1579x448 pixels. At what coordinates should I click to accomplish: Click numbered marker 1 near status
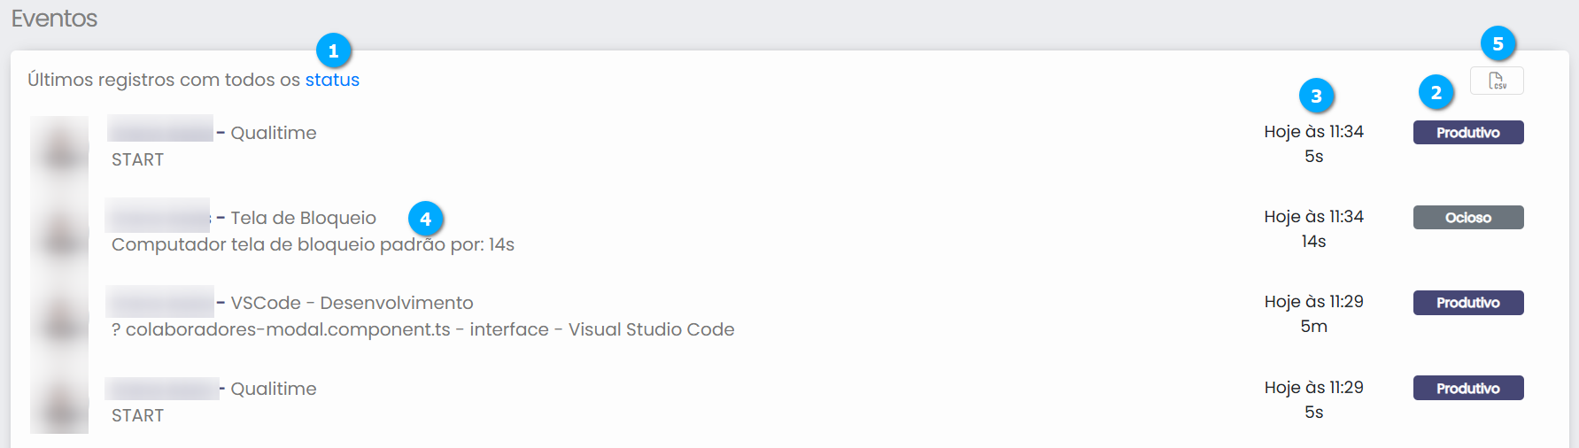333,51
